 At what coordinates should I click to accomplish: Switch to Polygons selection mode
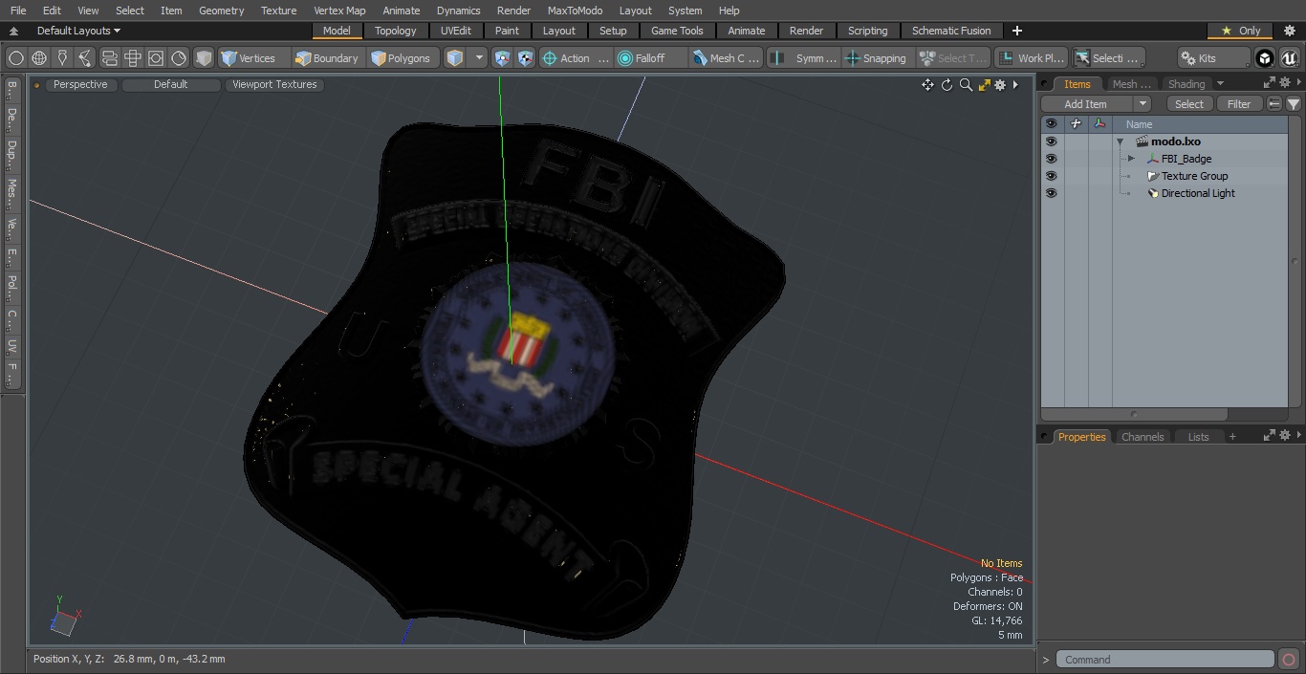coord(402,58)
